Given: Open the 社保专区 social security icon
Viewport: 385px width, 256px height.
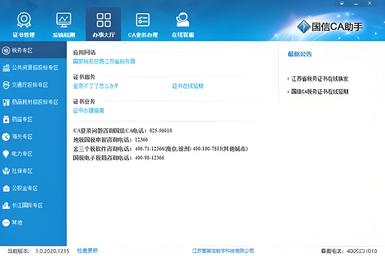Looking at the screenshot, I should (x=33, y=171).
